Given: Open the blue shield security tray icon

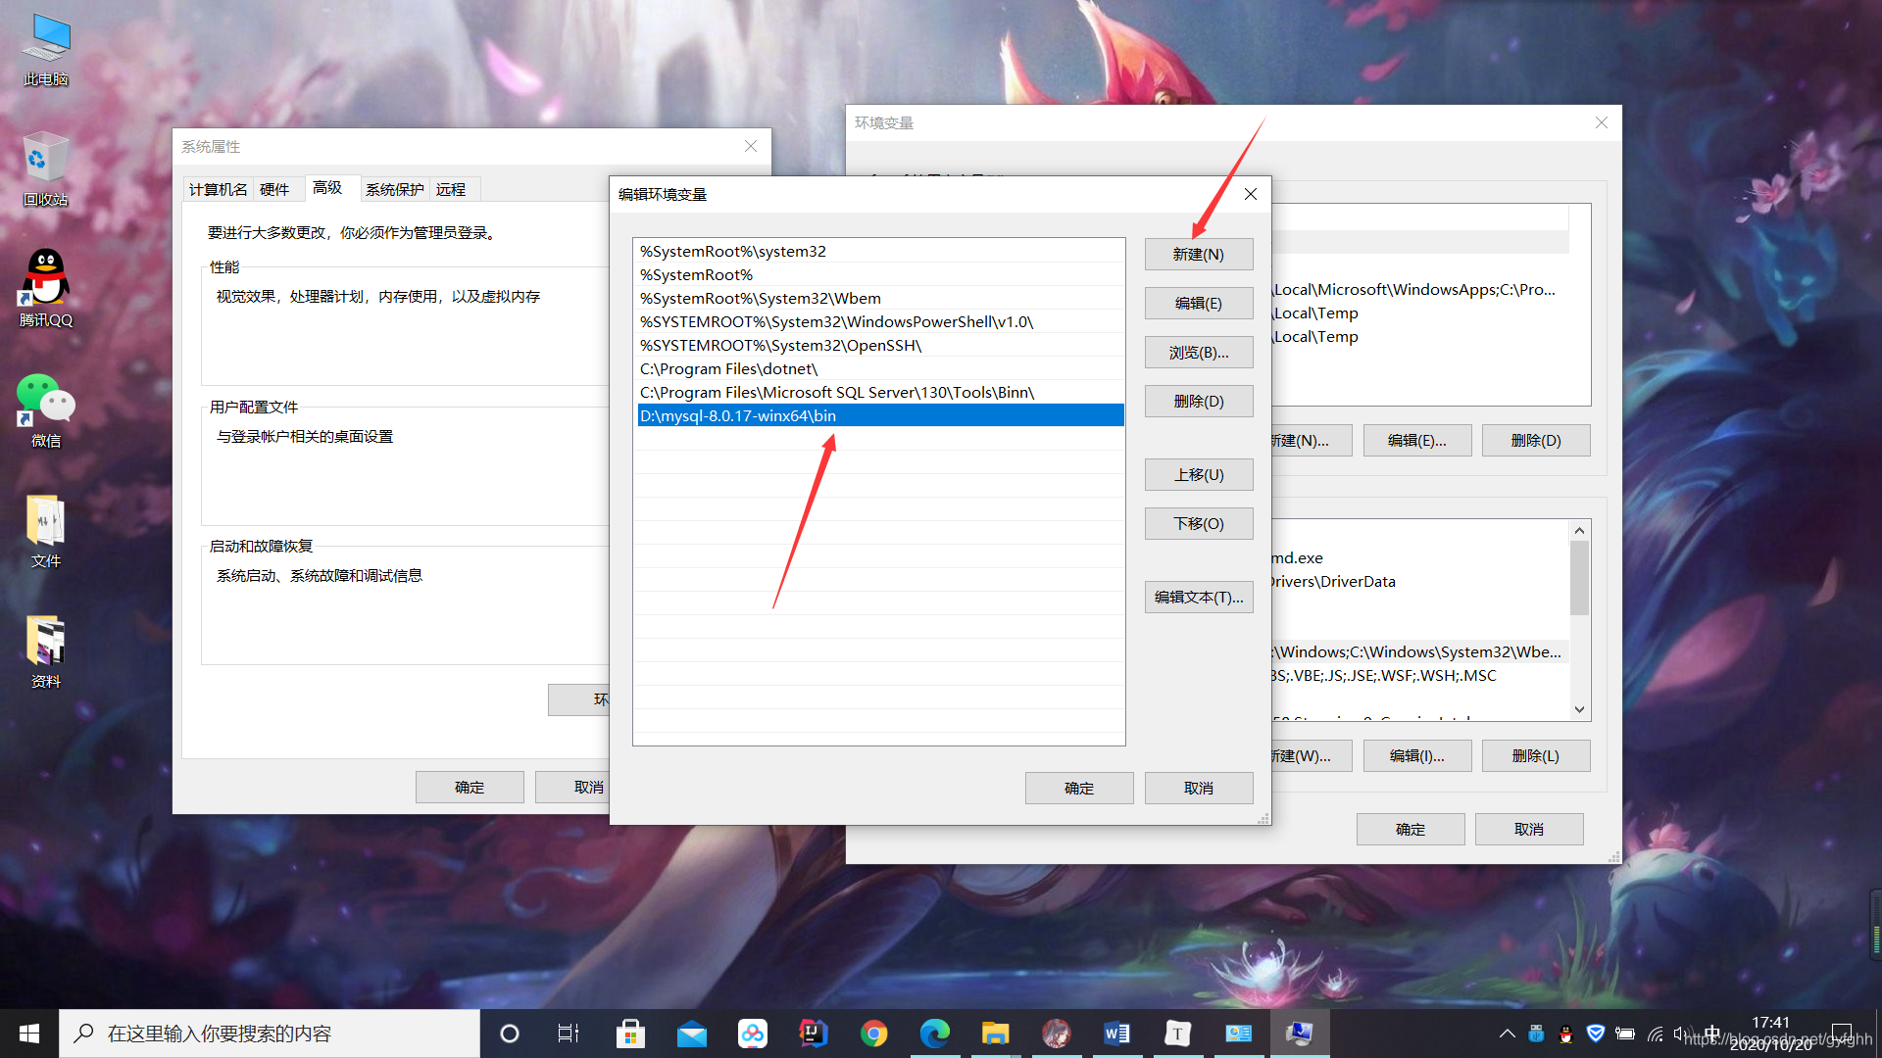Looking at the screenshot, I should click(x=1596, y=1034).
